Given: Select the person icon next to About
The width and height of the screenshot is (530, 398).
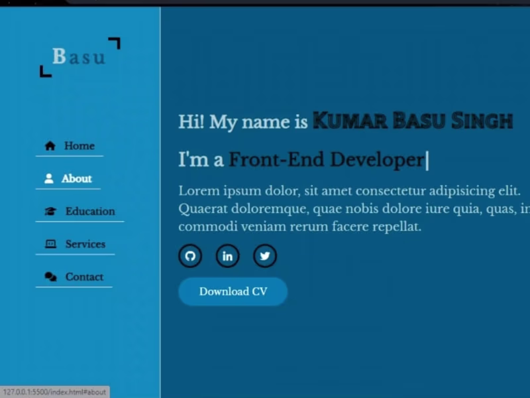Looking at the screenshot, I should [48, 178].
